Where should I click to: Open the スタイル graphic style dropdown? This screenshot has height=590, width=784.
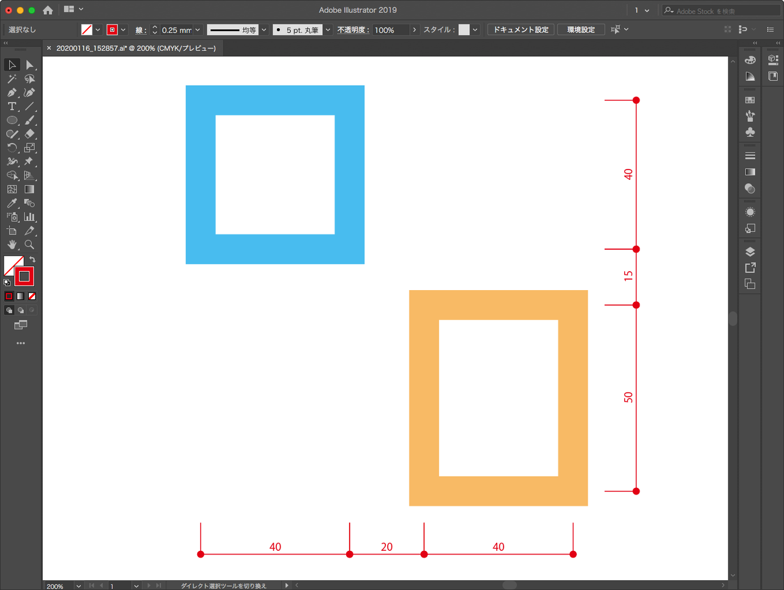475,30
